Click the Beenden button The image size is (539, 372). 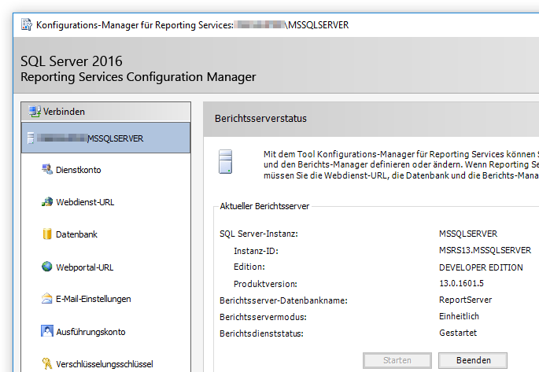(x=473, y=360)
